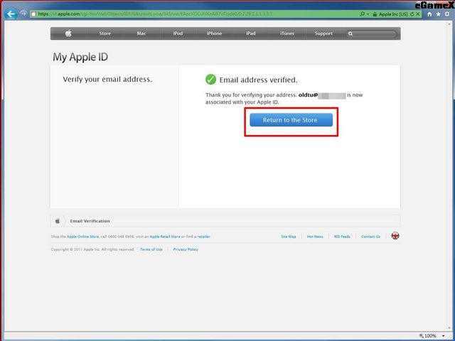The image size is (455, 341).
Task: Click the zoom level magnifier in status bar
Action: [422, 336]
